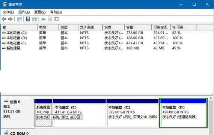The height and width of the screenshot is (135, 214).
Task: Open the 查看(V) menu
Action: click(x=40, y=12)
